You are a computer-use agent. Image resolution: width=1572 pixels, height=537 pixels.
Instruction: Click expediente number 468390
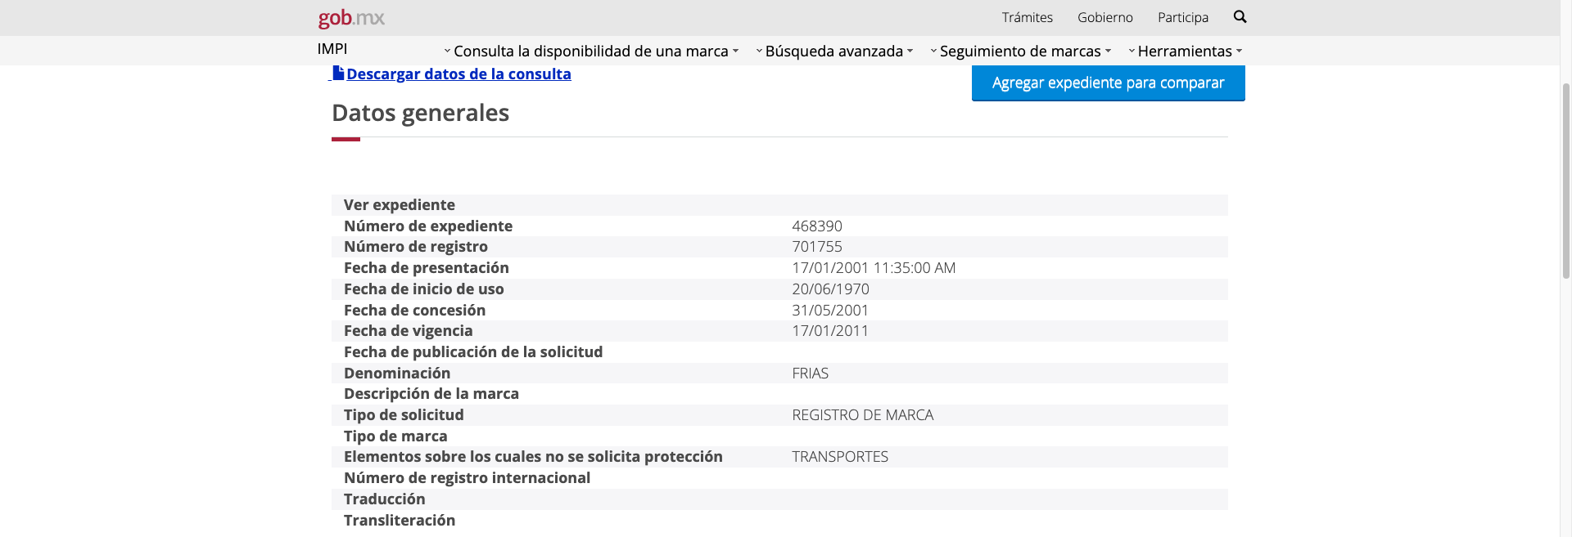point(816,226)
